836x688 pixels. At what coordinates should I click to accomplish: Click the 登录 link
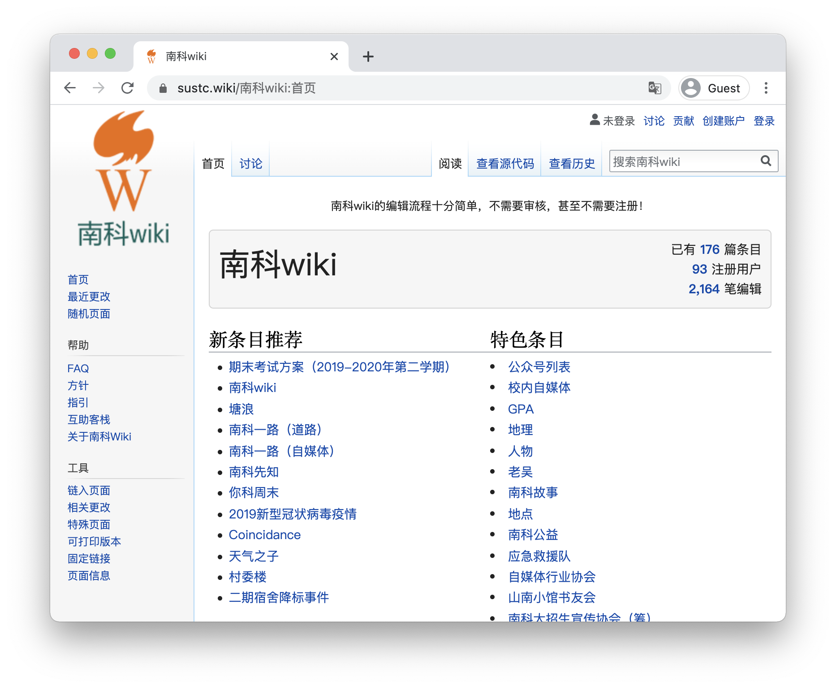click(x=764, y=121)
